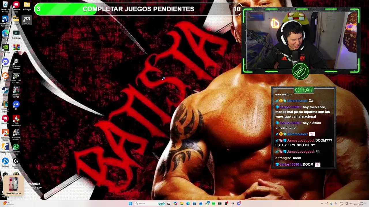Screen dimensions: 369x207
Task: Click JamesLovegood's "DOOM??? ESTOY LEYENDO BIEN?" message
Action: pyautogui.click(x=304, y=143)
